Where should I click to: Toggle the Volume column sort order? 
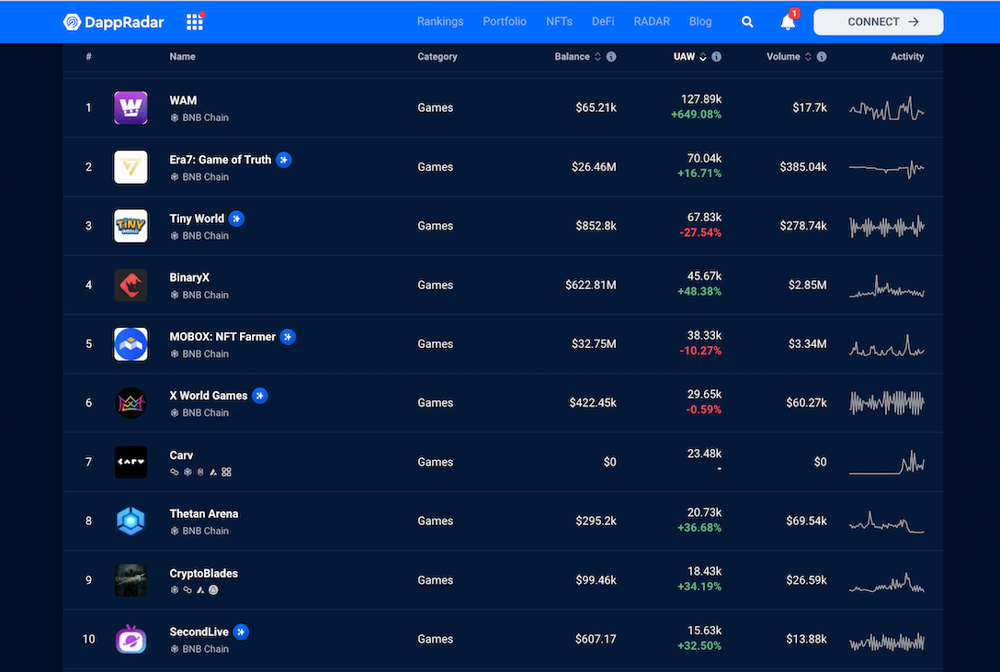[x=806, y=56]
